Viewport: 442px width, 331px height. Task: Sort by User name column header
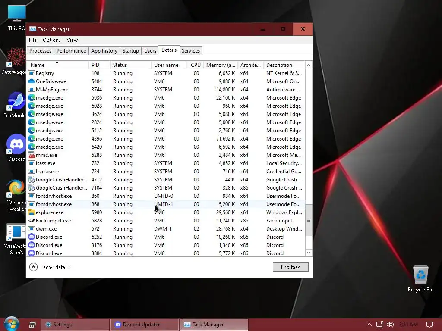(169, 65)
